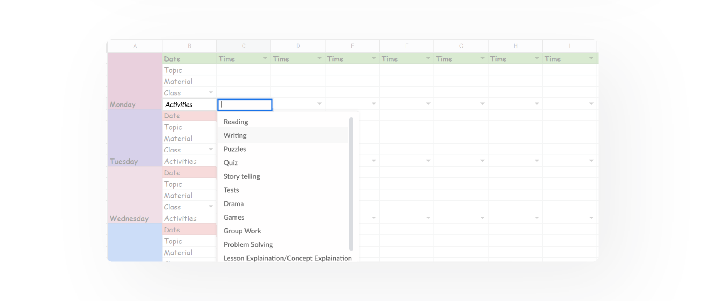Select column F header
The height and width of the screenshot is (301, 705).
(x=406, y=46)
